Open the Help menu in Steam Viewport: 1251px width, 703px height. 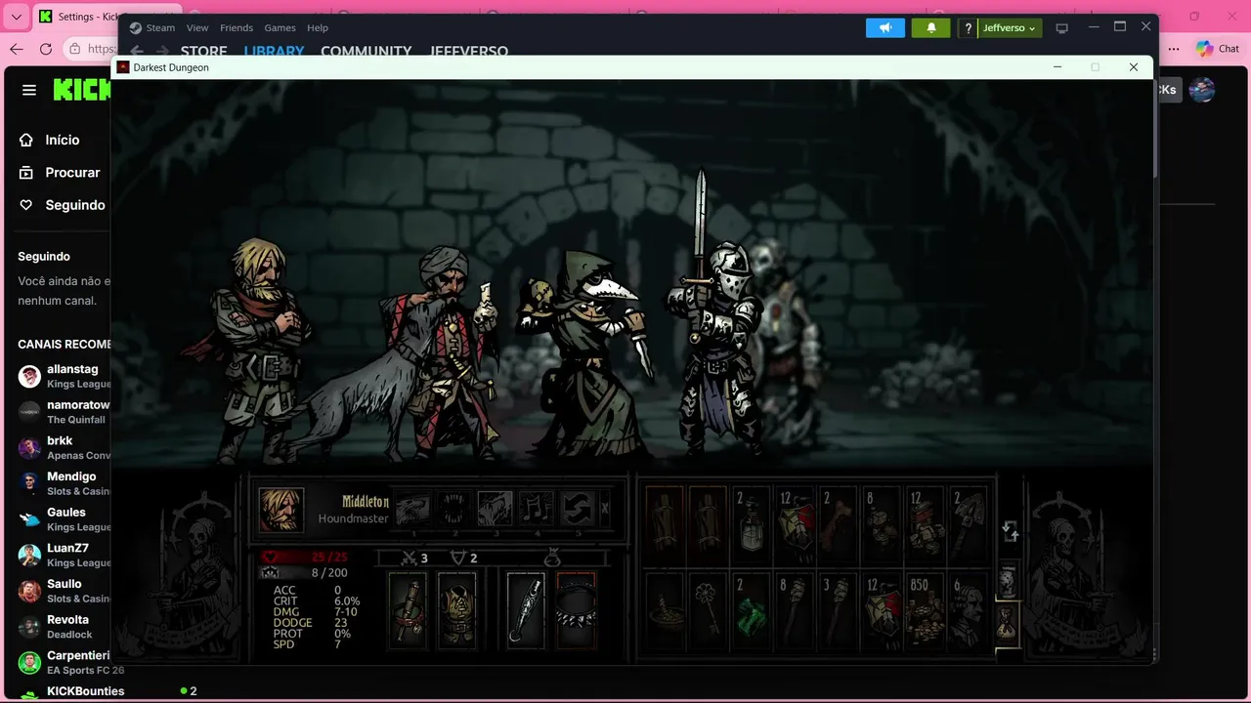(x=318, y=27)
